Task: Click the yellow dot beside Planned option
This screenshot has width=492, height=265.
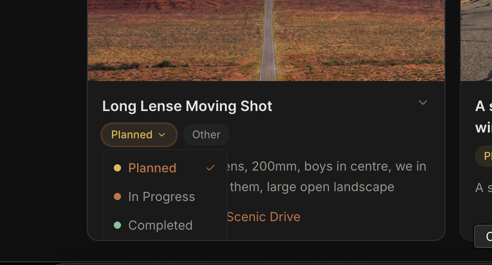Action: point(117,168)
